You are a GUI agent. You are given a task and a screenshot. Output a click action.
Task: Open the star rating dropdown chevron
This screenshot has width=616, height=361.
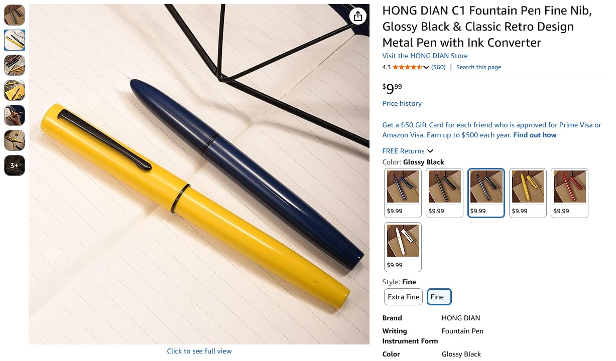(426, 67)
